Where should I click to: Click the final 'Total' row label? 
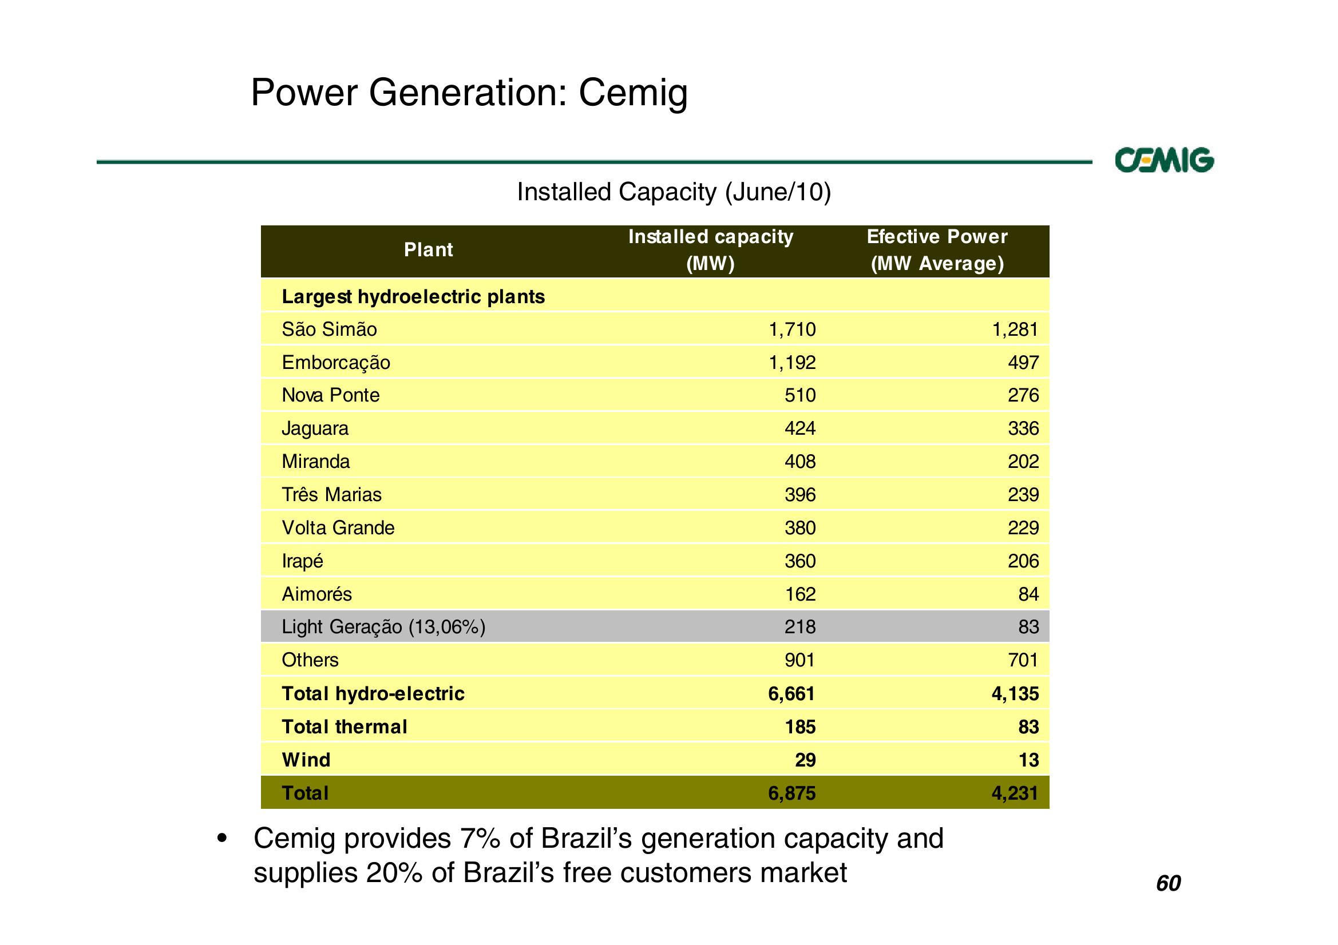[305, 794]
